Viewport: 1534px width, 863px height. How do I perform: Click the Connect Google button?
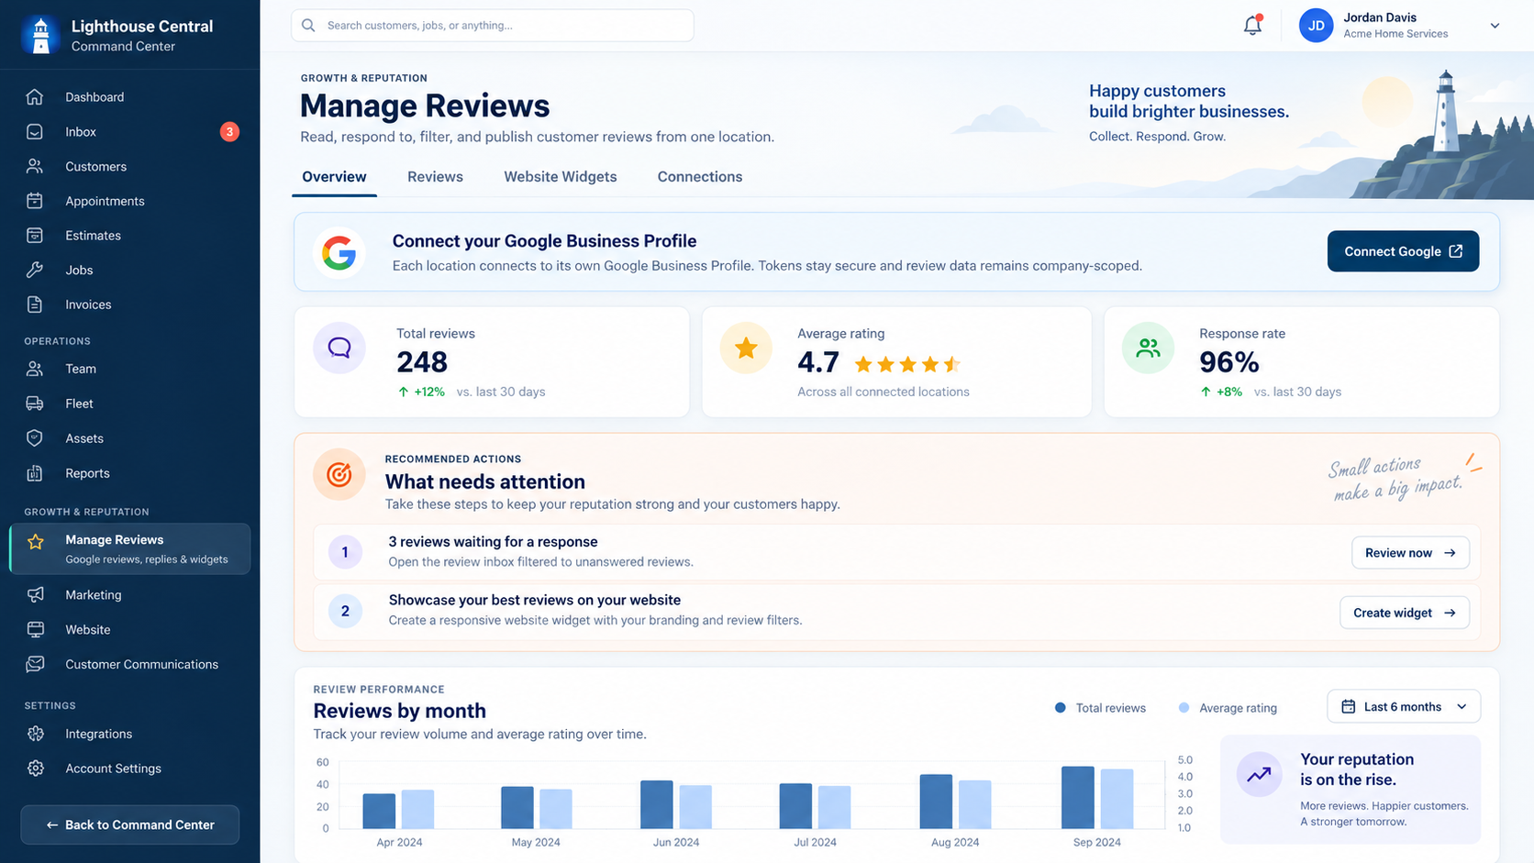pyautogui.click(x=1403, y=251)
